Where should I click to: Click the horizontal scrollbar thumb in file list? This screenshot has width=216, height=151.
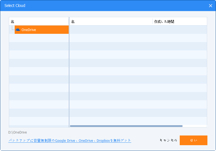(126, 126)
